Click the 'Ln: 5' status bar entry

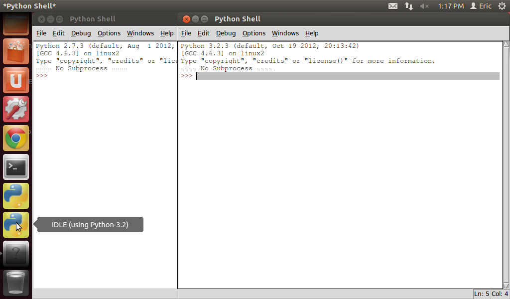click(482, 294)
